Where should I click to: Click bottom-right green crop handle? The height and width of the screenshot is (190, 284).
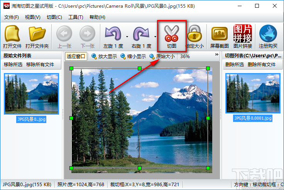[208, 168]
